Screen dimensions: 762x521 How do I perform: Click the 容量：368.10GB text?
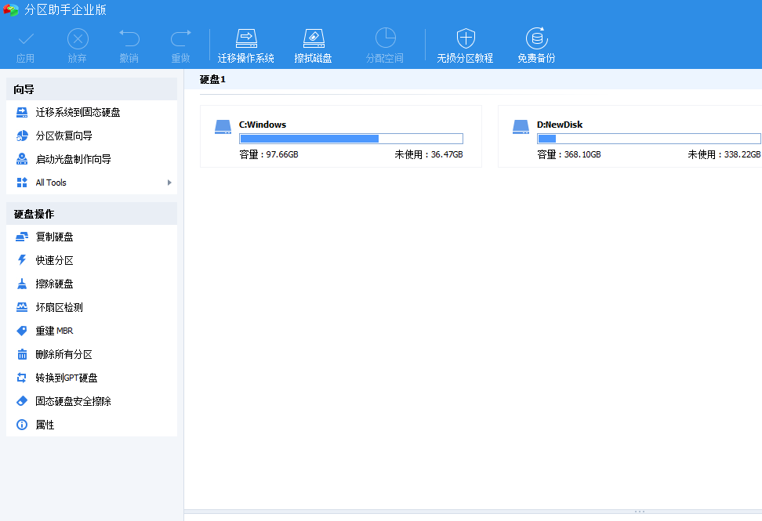569,154
